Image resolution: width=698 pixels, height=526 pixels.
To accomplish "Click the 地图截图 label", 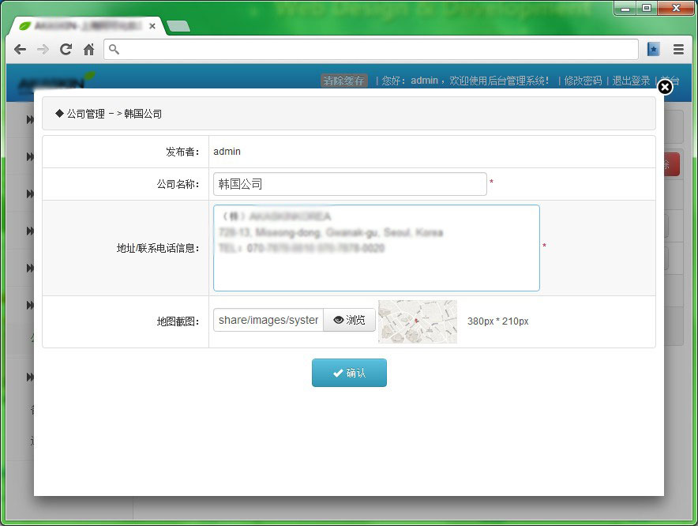I will tap(178, 321).
